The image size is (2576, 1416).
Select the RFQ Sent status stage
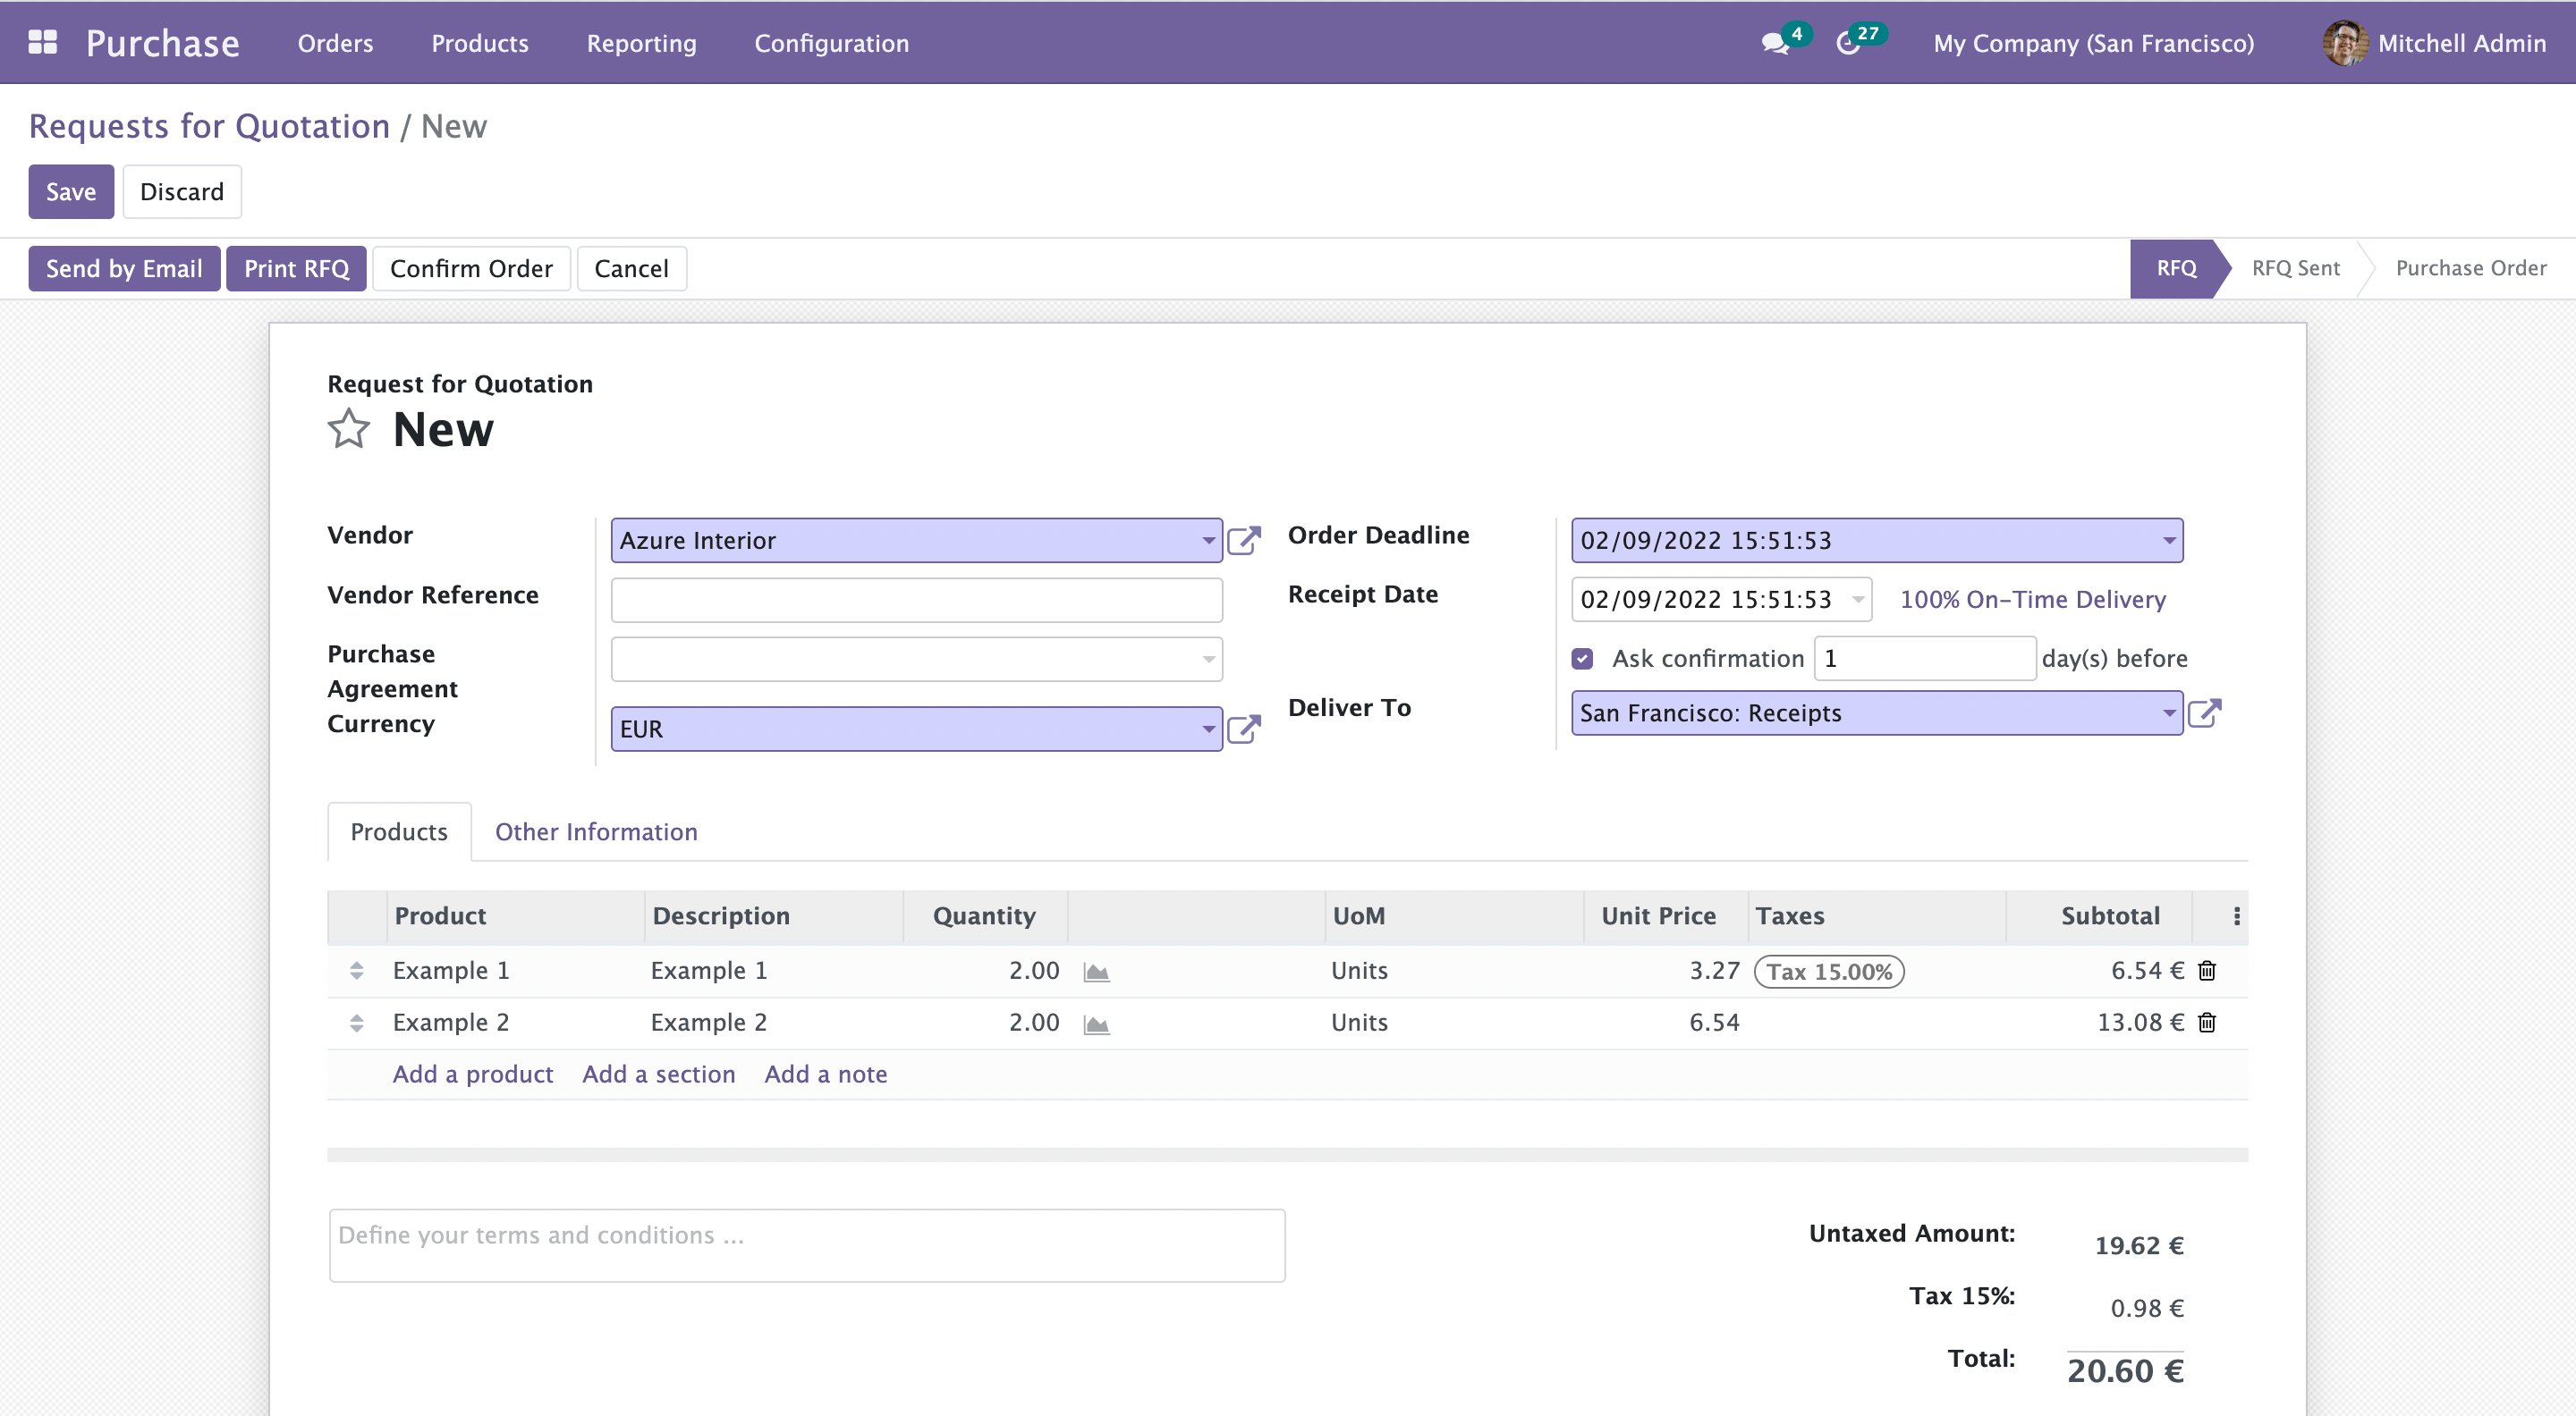click(x=2295, y=268)
